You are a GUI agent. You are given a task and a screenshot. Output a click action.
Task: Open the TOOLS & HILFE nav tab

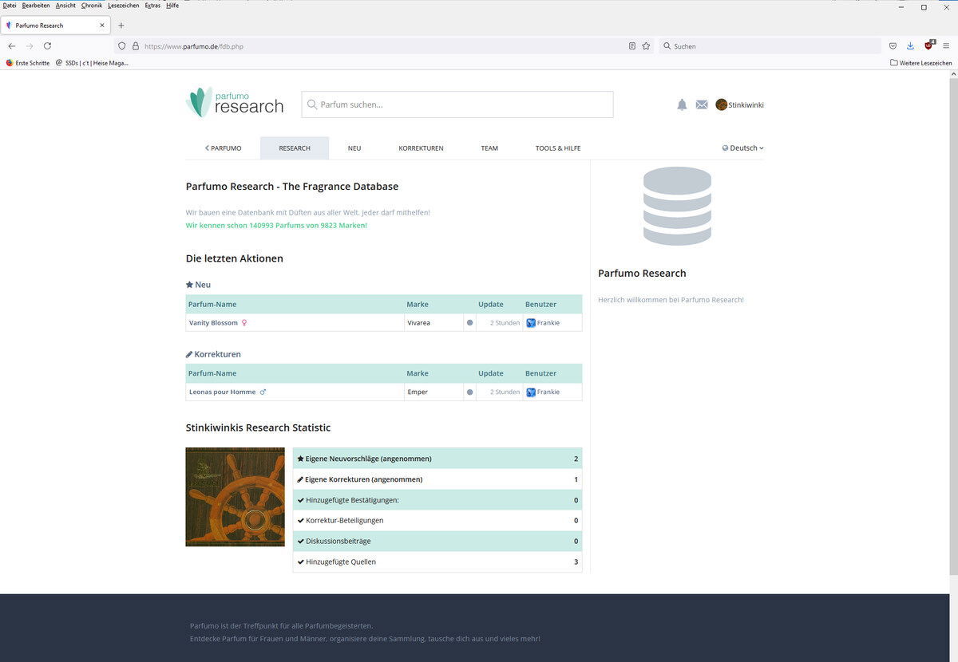558,148
